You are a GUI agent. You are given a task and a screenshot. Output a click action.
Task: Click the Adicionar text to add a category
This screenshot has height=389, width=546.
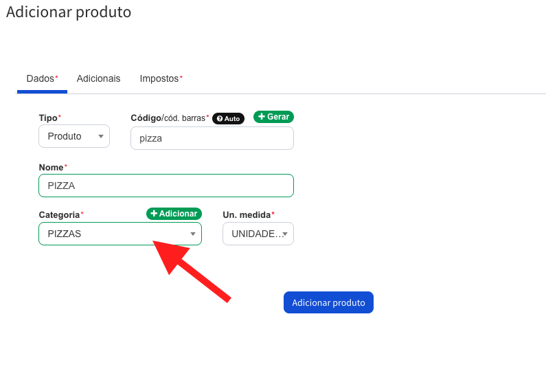coord(178,214)
